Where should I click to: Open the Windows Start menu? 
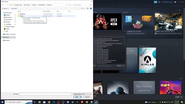coord(2,102)
